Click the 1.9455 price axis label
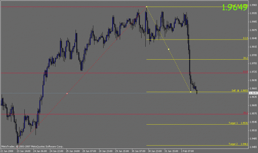Image resolution: width=258 pixels, height=153 pixels. [253, 147]
